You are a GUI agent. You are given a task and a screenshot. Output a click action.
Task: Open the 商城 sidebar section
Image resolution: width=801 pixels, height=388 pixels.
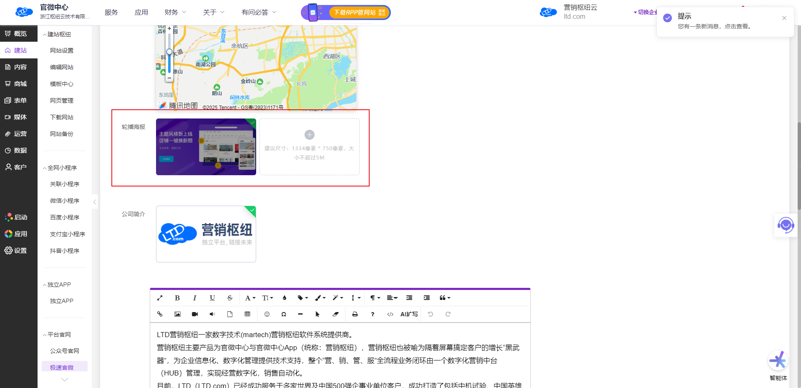[x=19, y=83]
